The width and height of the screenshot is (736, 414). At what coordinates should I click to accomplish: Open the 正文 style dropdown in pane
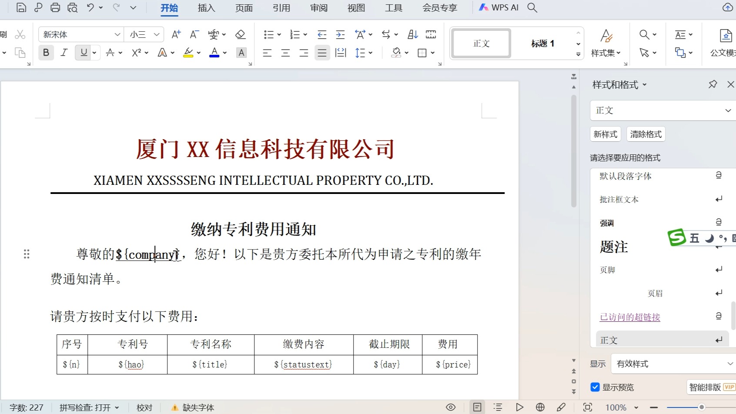(728, 110)
